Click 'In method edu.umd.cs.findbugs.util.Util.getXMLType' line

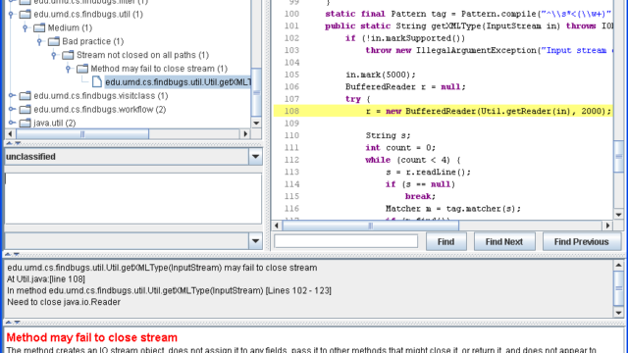[x=169, y=290]
